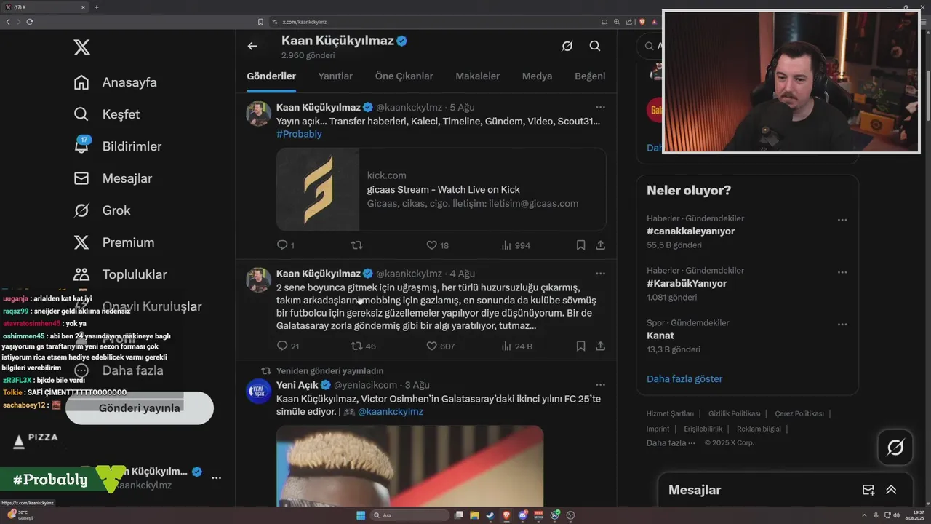
Task: Open account menu dots beside the profile name
Action: [x=216, y=477]
